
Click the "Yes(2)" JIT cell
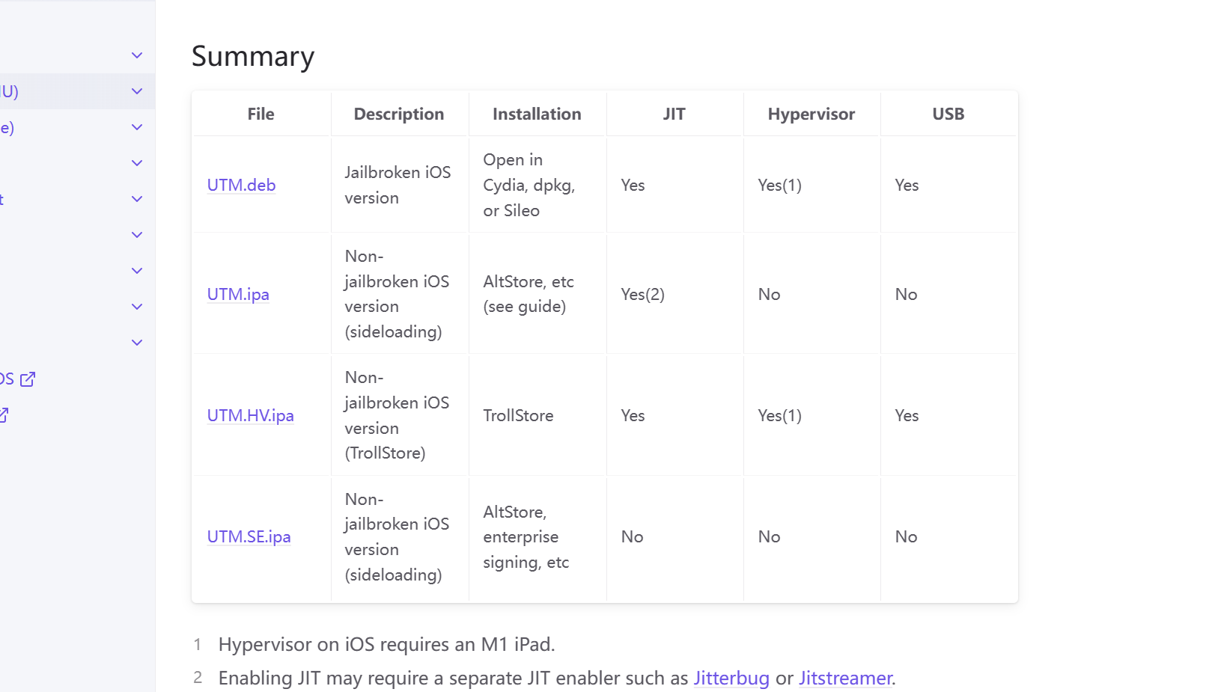674,294
